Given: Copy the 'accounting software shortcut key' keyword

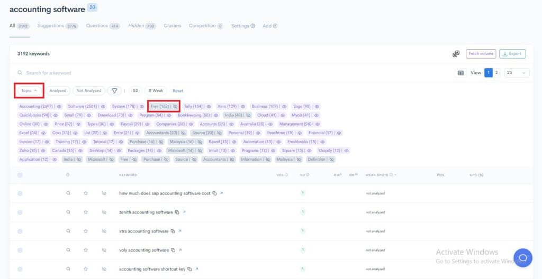Looking at the screenshot, I should (x=189, y=269).
